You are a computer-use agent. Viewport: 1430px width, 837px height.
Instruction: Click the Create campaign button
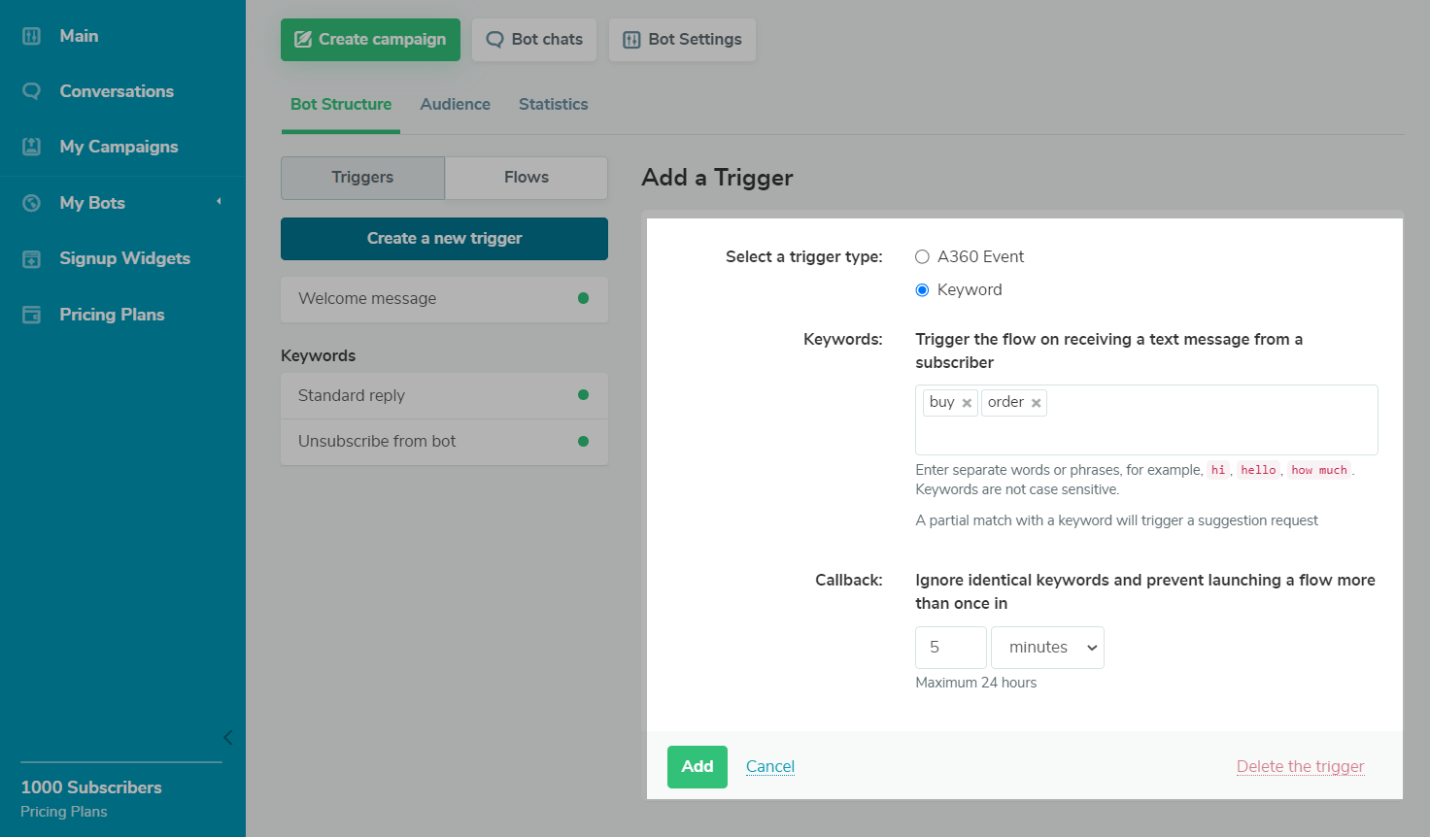click(370, 40)
